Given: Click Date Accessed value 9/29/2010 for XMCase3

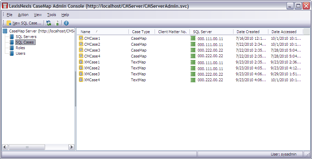Looking at the screenshot, I should pyautogui.click(x=286, y=74).
